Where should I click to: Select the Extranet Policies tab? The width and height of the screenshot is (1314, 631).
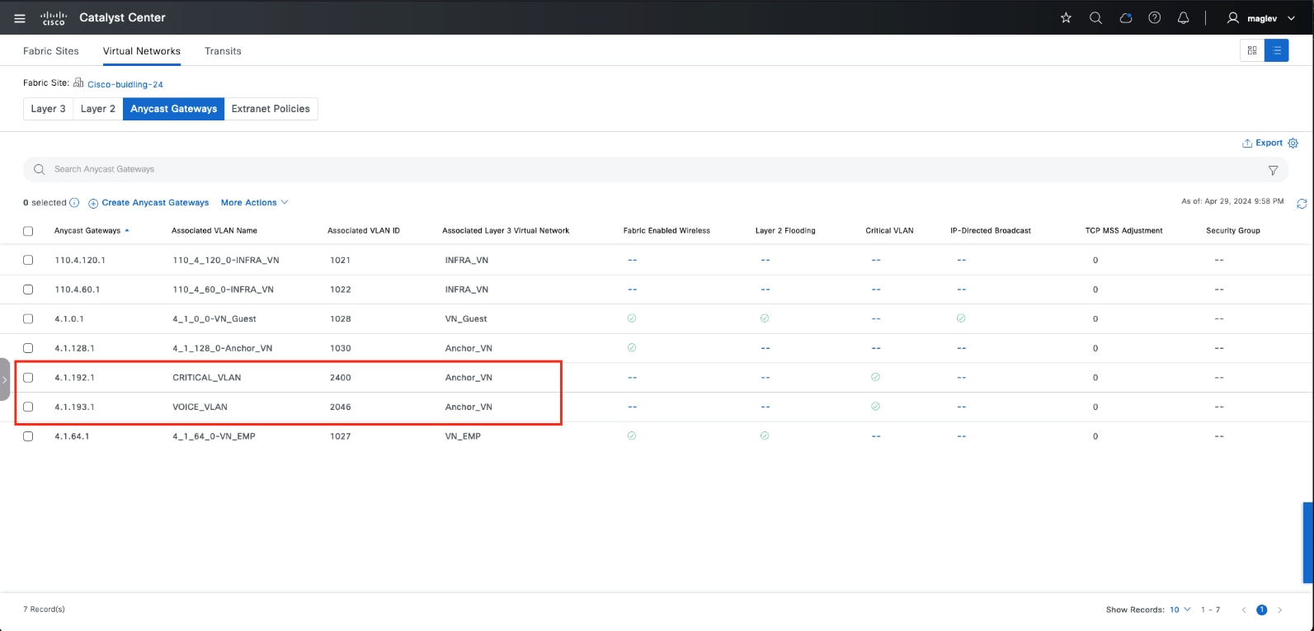click(x=271, y=109)
